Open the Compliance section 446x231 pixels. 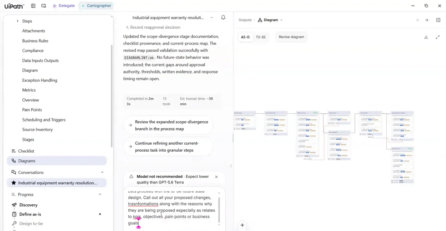click(x=33, y=51)
